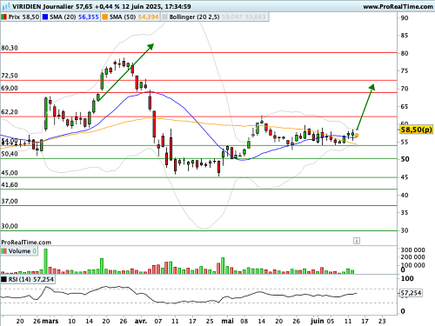
Task: Select the 69,00 resistance level label
Action: [x=10, y=89]
